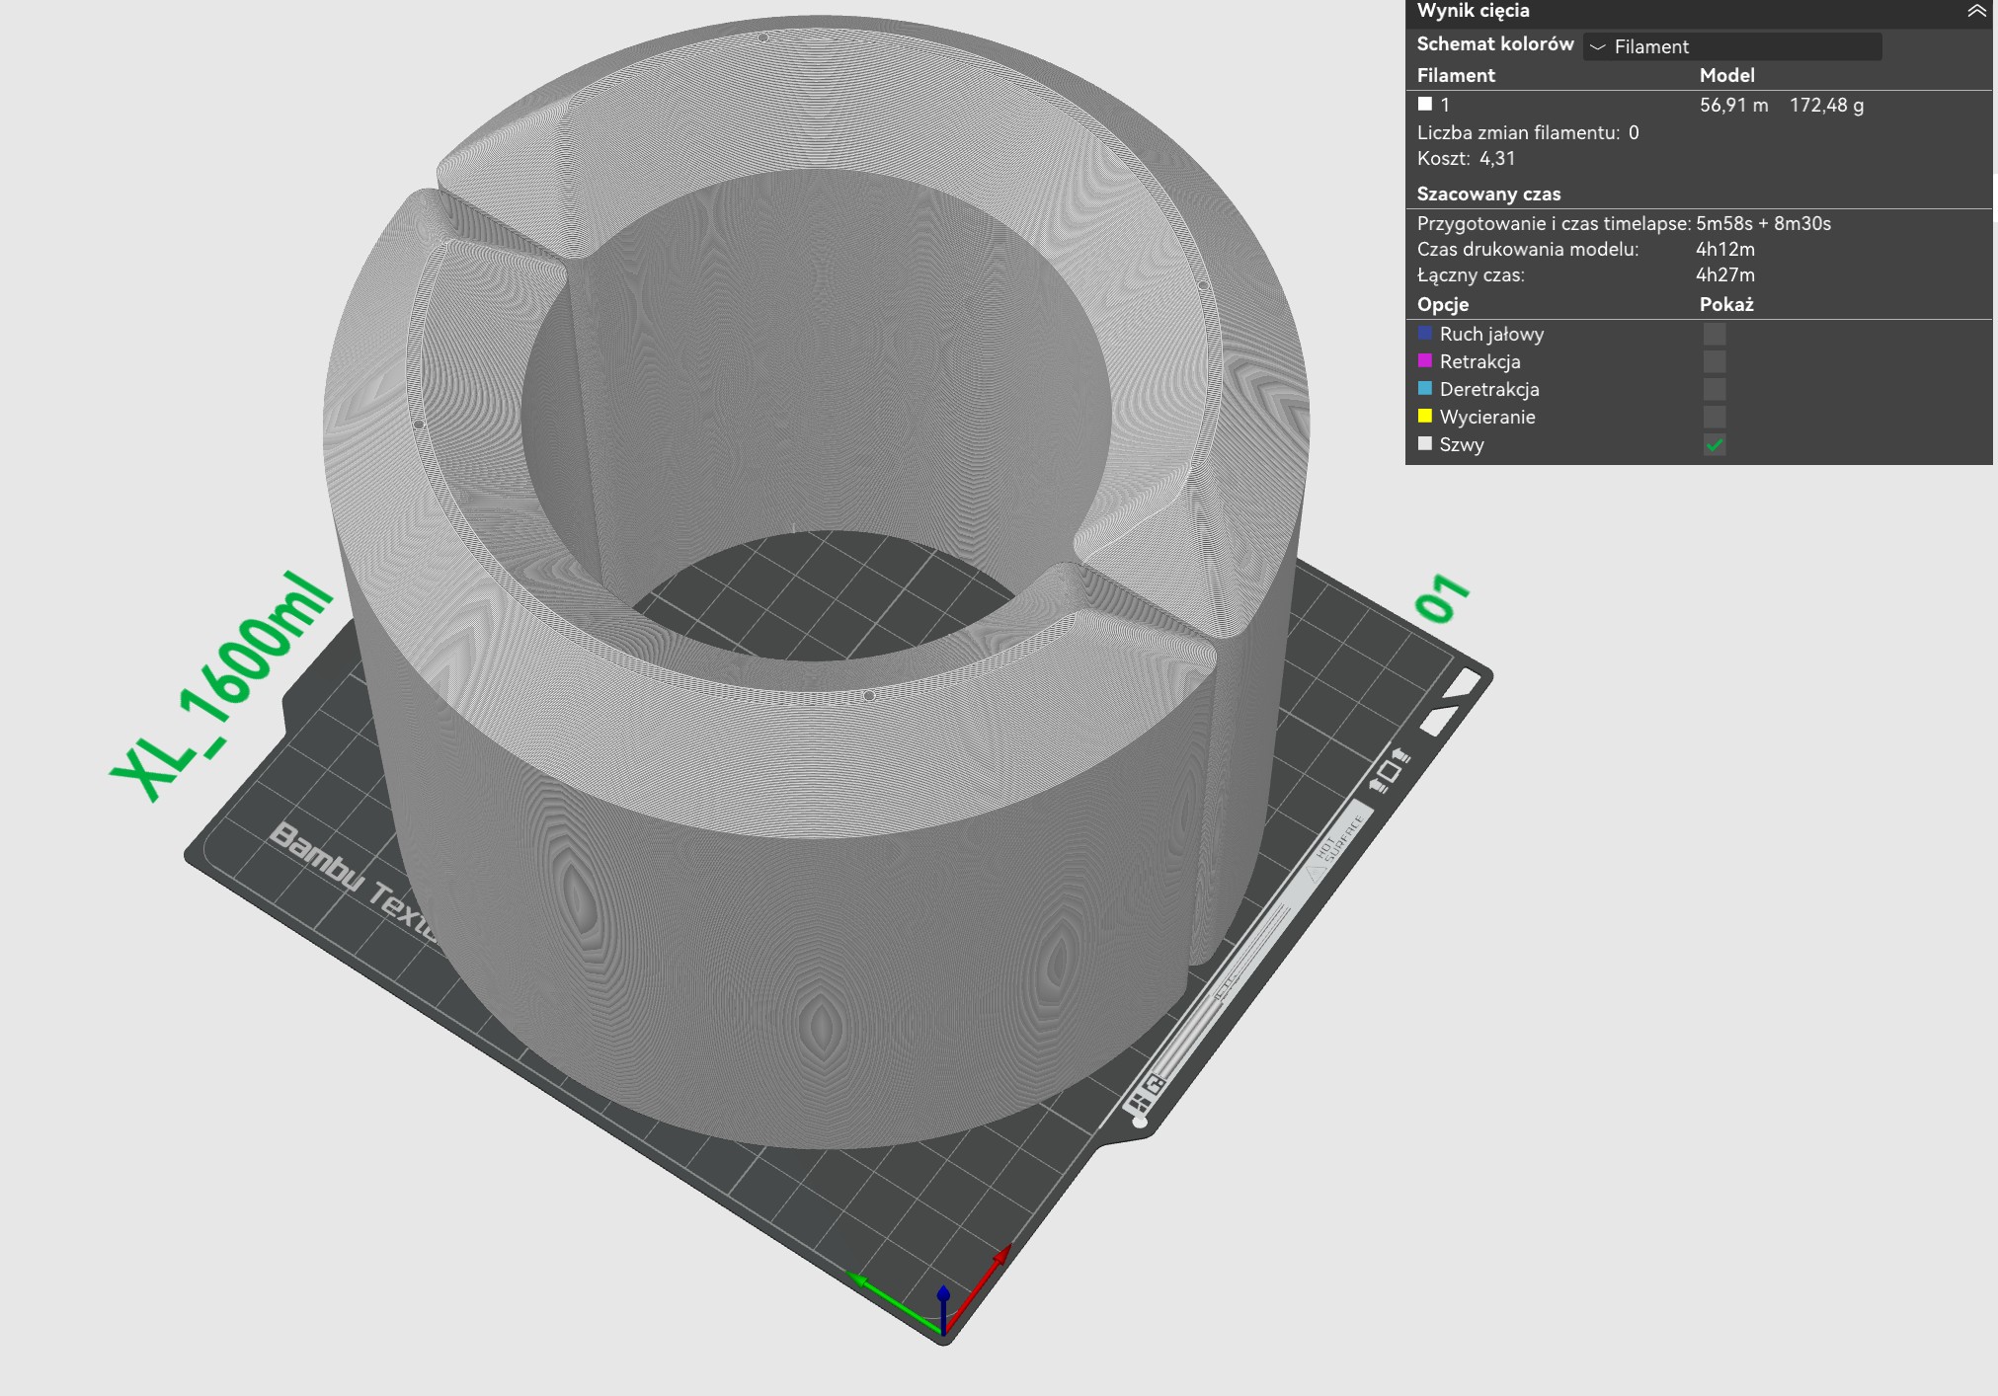Click the Szacowany czas section header
The image size is (1998, 1396).
1488,194
